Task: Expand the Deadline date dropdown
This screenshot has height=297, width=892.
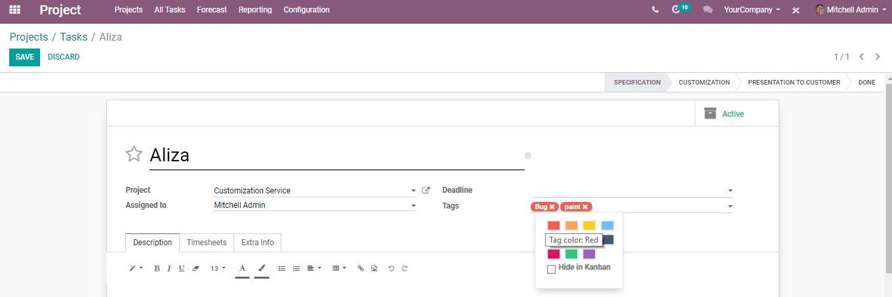Action: point(730,191)
